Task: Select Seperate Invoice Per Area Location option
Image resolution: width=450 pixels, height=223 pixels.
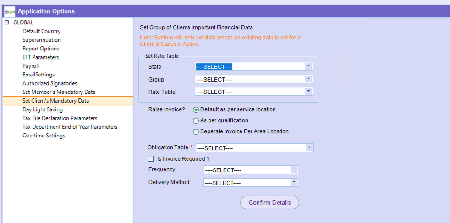Action: 196,132
